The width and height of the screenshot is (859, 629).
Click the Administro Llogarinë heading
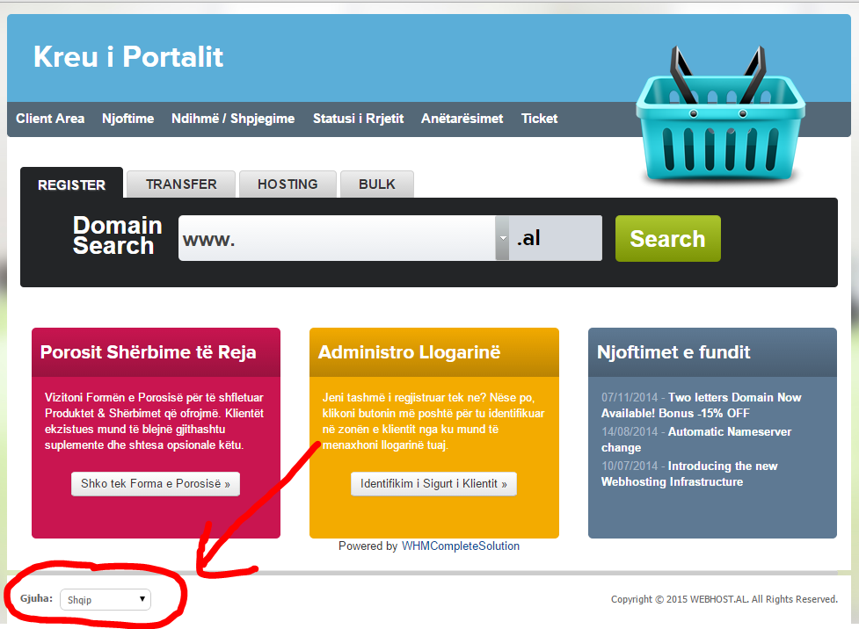pyautogui.click(x=409, y=352)
